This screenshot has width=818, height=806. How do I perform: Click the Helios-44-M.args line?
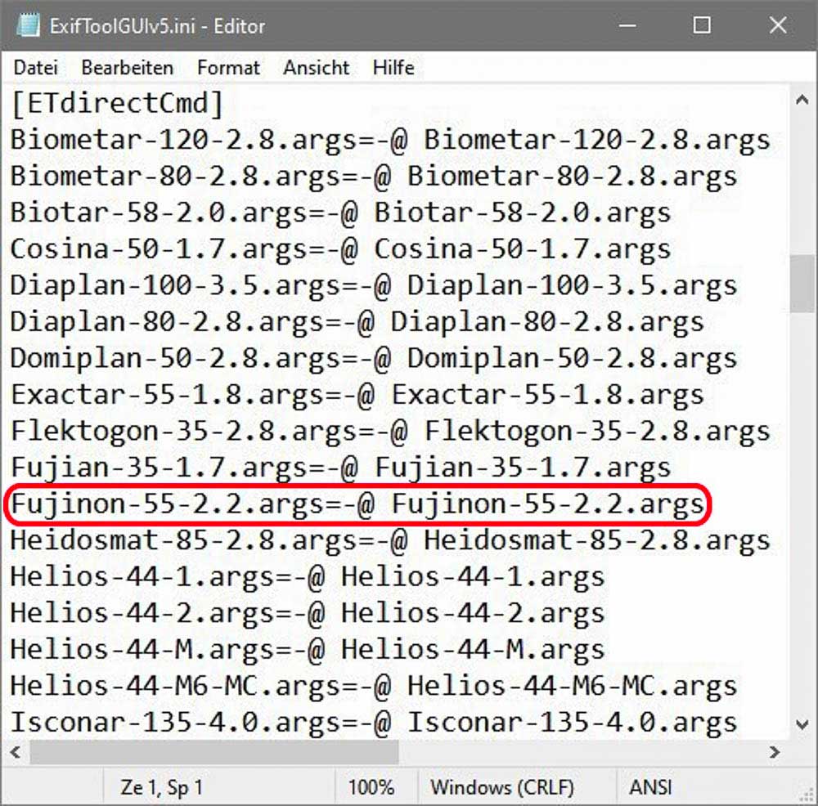(308, 650)
